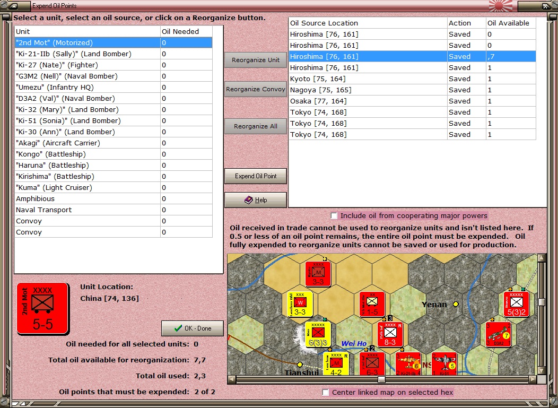Enable Include oil from cooperating major powers
Image resolution: width=558 pixels, height=408 pixels.
click(x=334, y=216)
